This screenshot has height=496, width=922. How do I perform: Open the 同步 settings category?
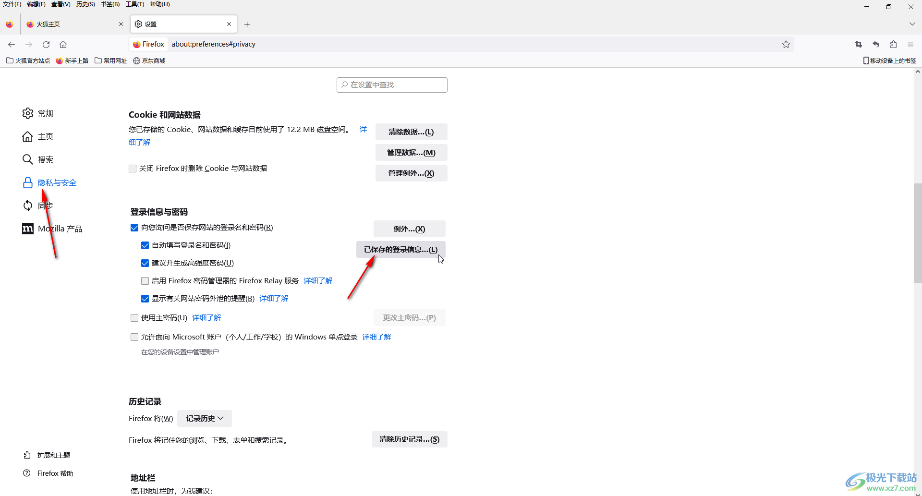[x=38, y=206]
